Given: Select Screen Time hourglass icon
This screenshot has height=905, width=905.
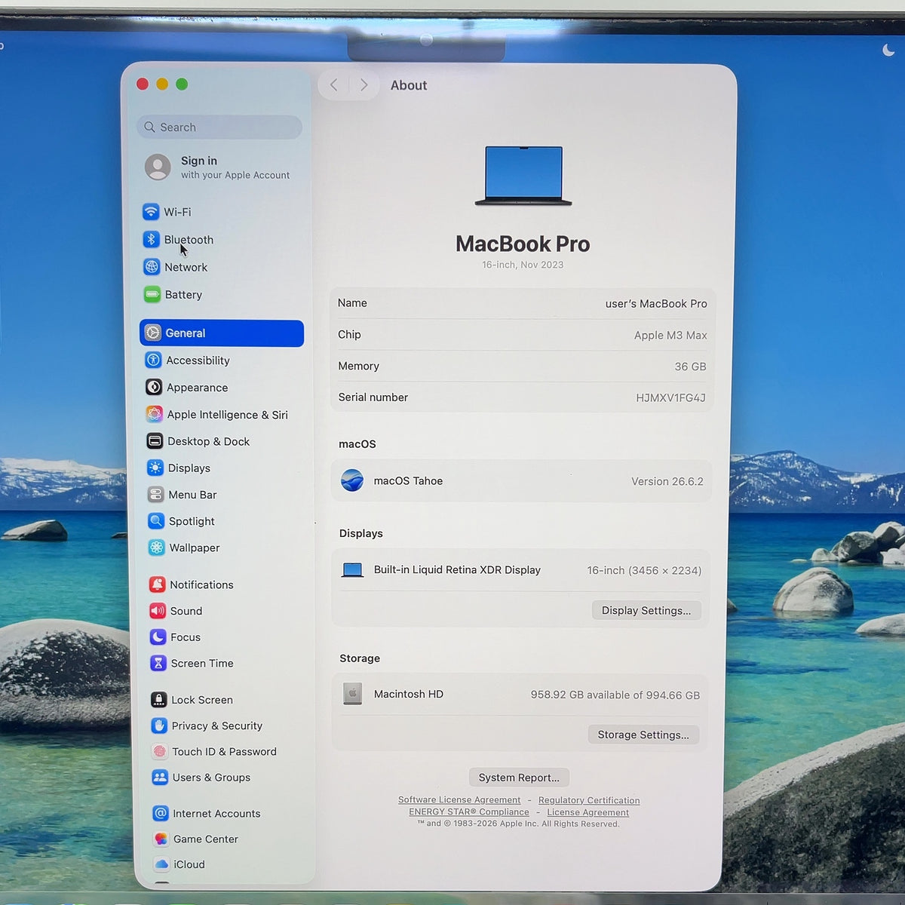Looking at the screenshot, I should pos(158,663).
